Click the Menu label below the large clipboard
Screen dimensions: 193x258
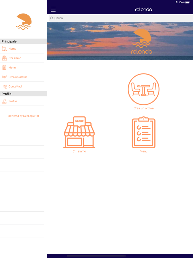(143, 151)
